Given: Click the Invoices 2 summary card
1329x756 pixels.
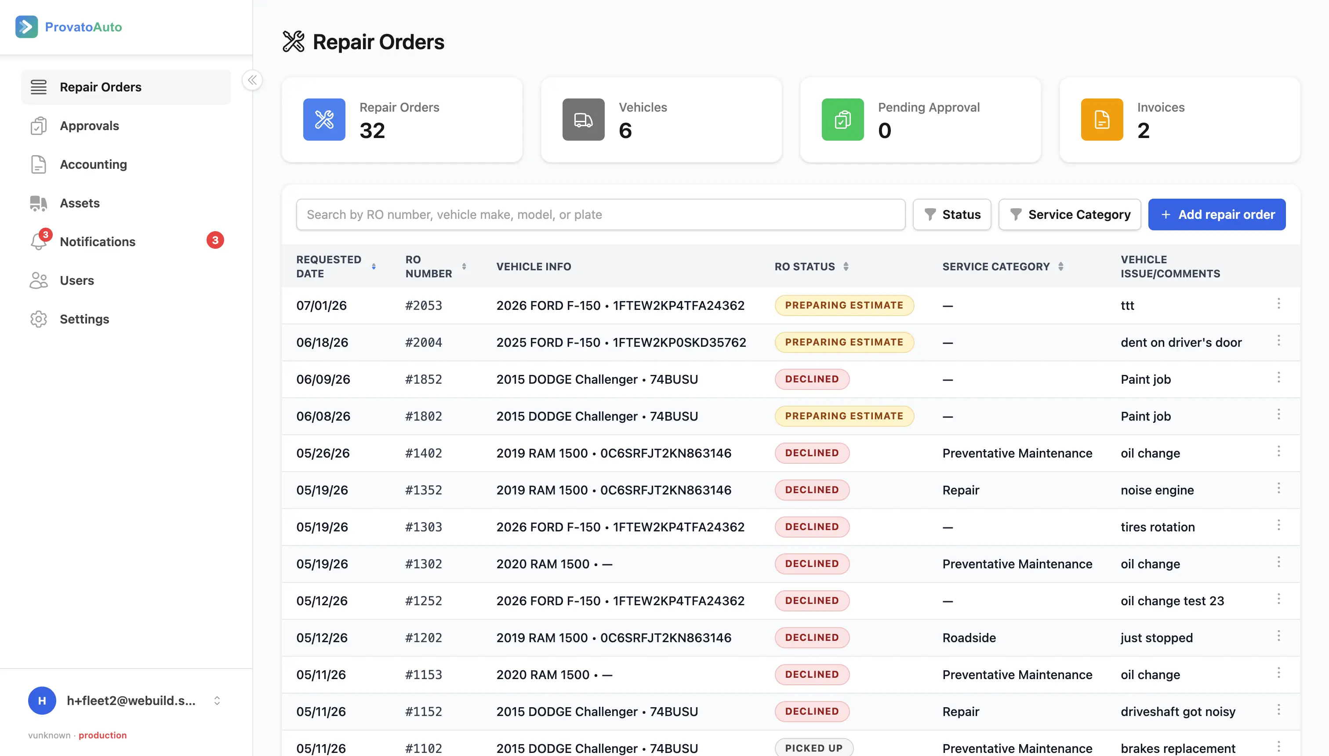Looking at the screenshot, I should [1180, 120].
